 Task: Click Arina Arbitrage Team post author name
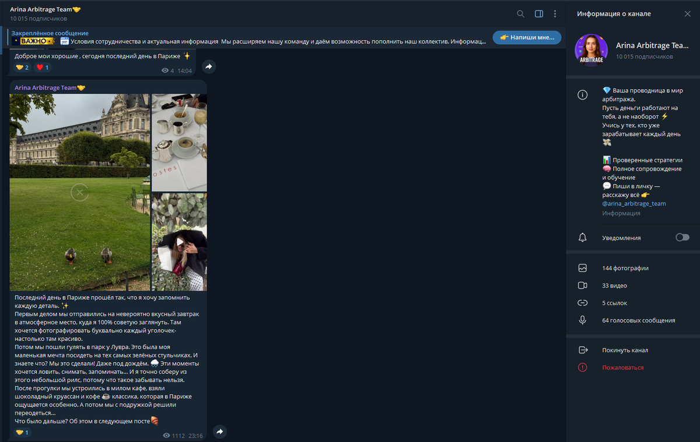coord(50,87)
